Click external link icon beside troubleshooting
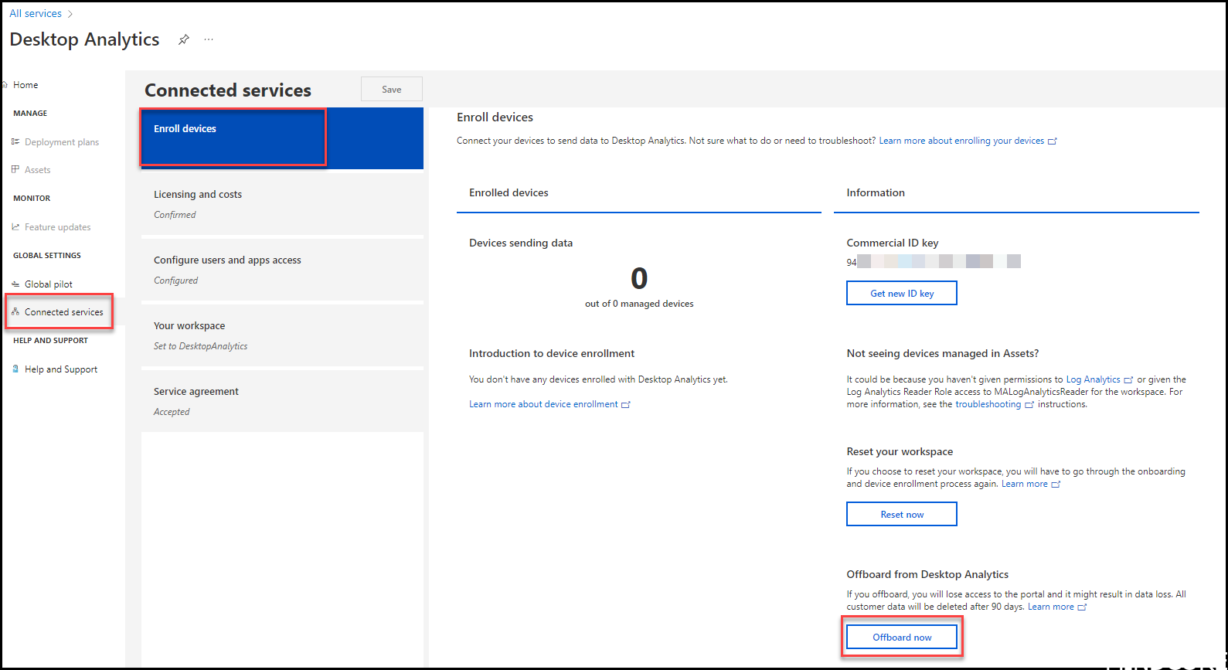Screen dimensions: 1228x670 1029,405
